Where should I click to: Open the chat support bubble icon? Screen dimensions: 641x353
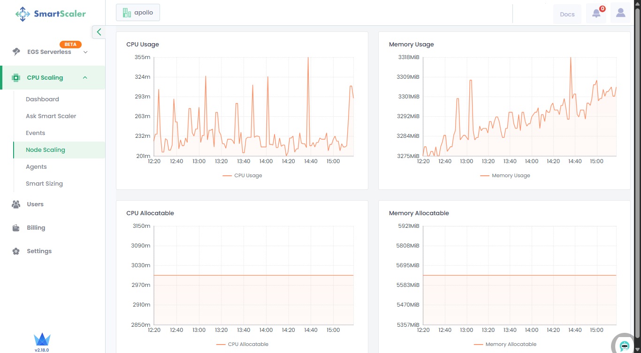click(x=624, y=346)
